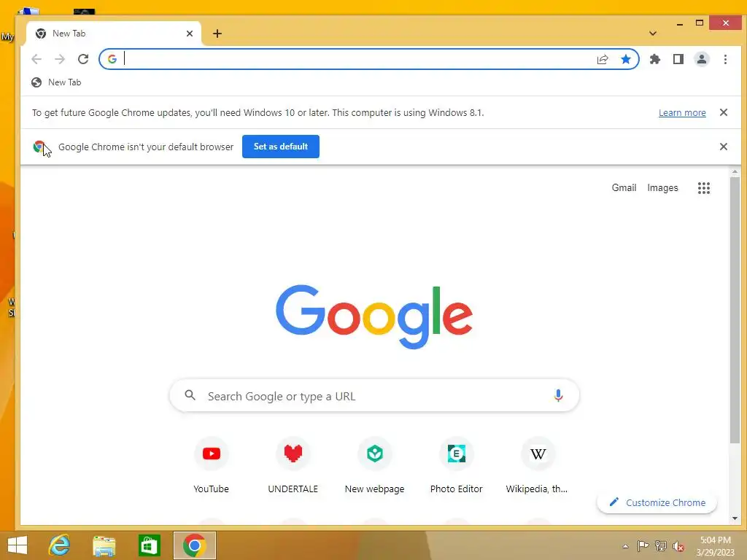Open the Photo Editor shortcut

457,466
